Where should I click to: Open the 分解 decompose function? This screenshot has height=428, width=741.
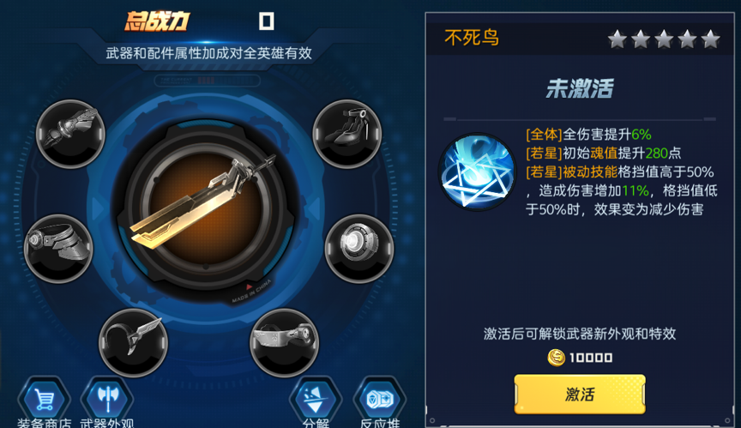316,402
